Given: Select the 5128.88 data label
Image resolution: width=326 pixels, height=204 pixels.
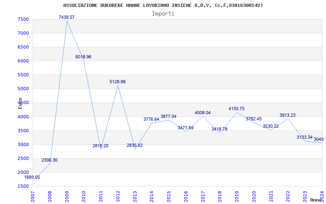Looking at the screenshot, I should click(117, 82).
